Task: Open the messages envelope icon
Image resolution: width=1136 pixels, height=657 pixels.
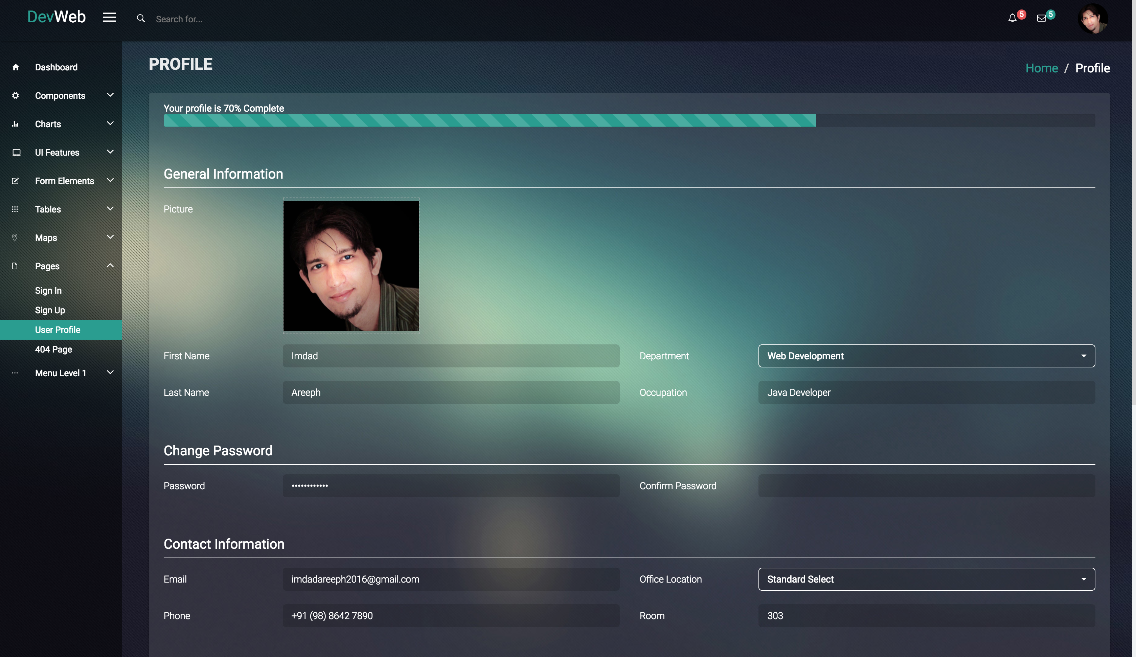Action: [x=1041, y=18]
